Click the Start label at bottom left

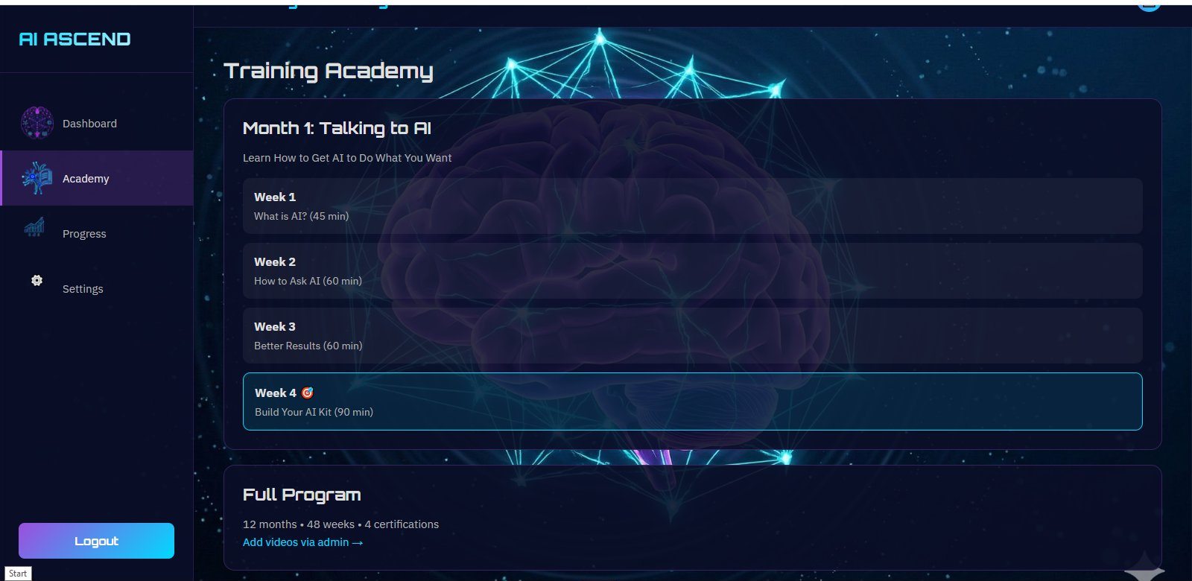click(x=18, y=574)
